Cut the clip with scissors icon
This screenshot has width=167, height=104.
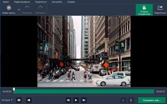tap(123, 100)
